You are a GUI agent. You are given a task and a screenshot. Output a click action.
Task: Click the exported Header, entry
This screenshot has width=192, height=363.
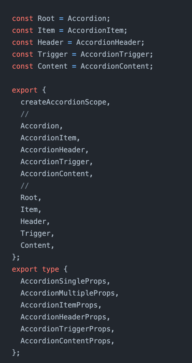[x=35, y=222]
